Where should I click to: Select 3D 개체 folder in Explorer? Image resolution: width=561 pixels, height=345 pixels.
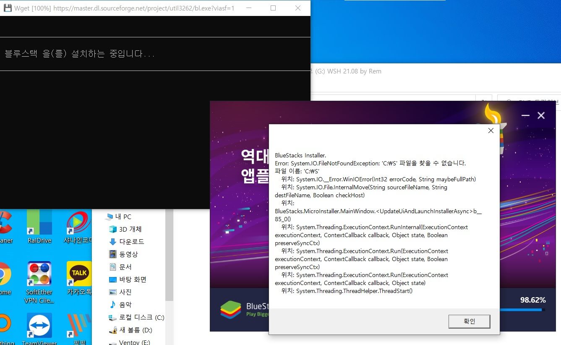(125, 229)
